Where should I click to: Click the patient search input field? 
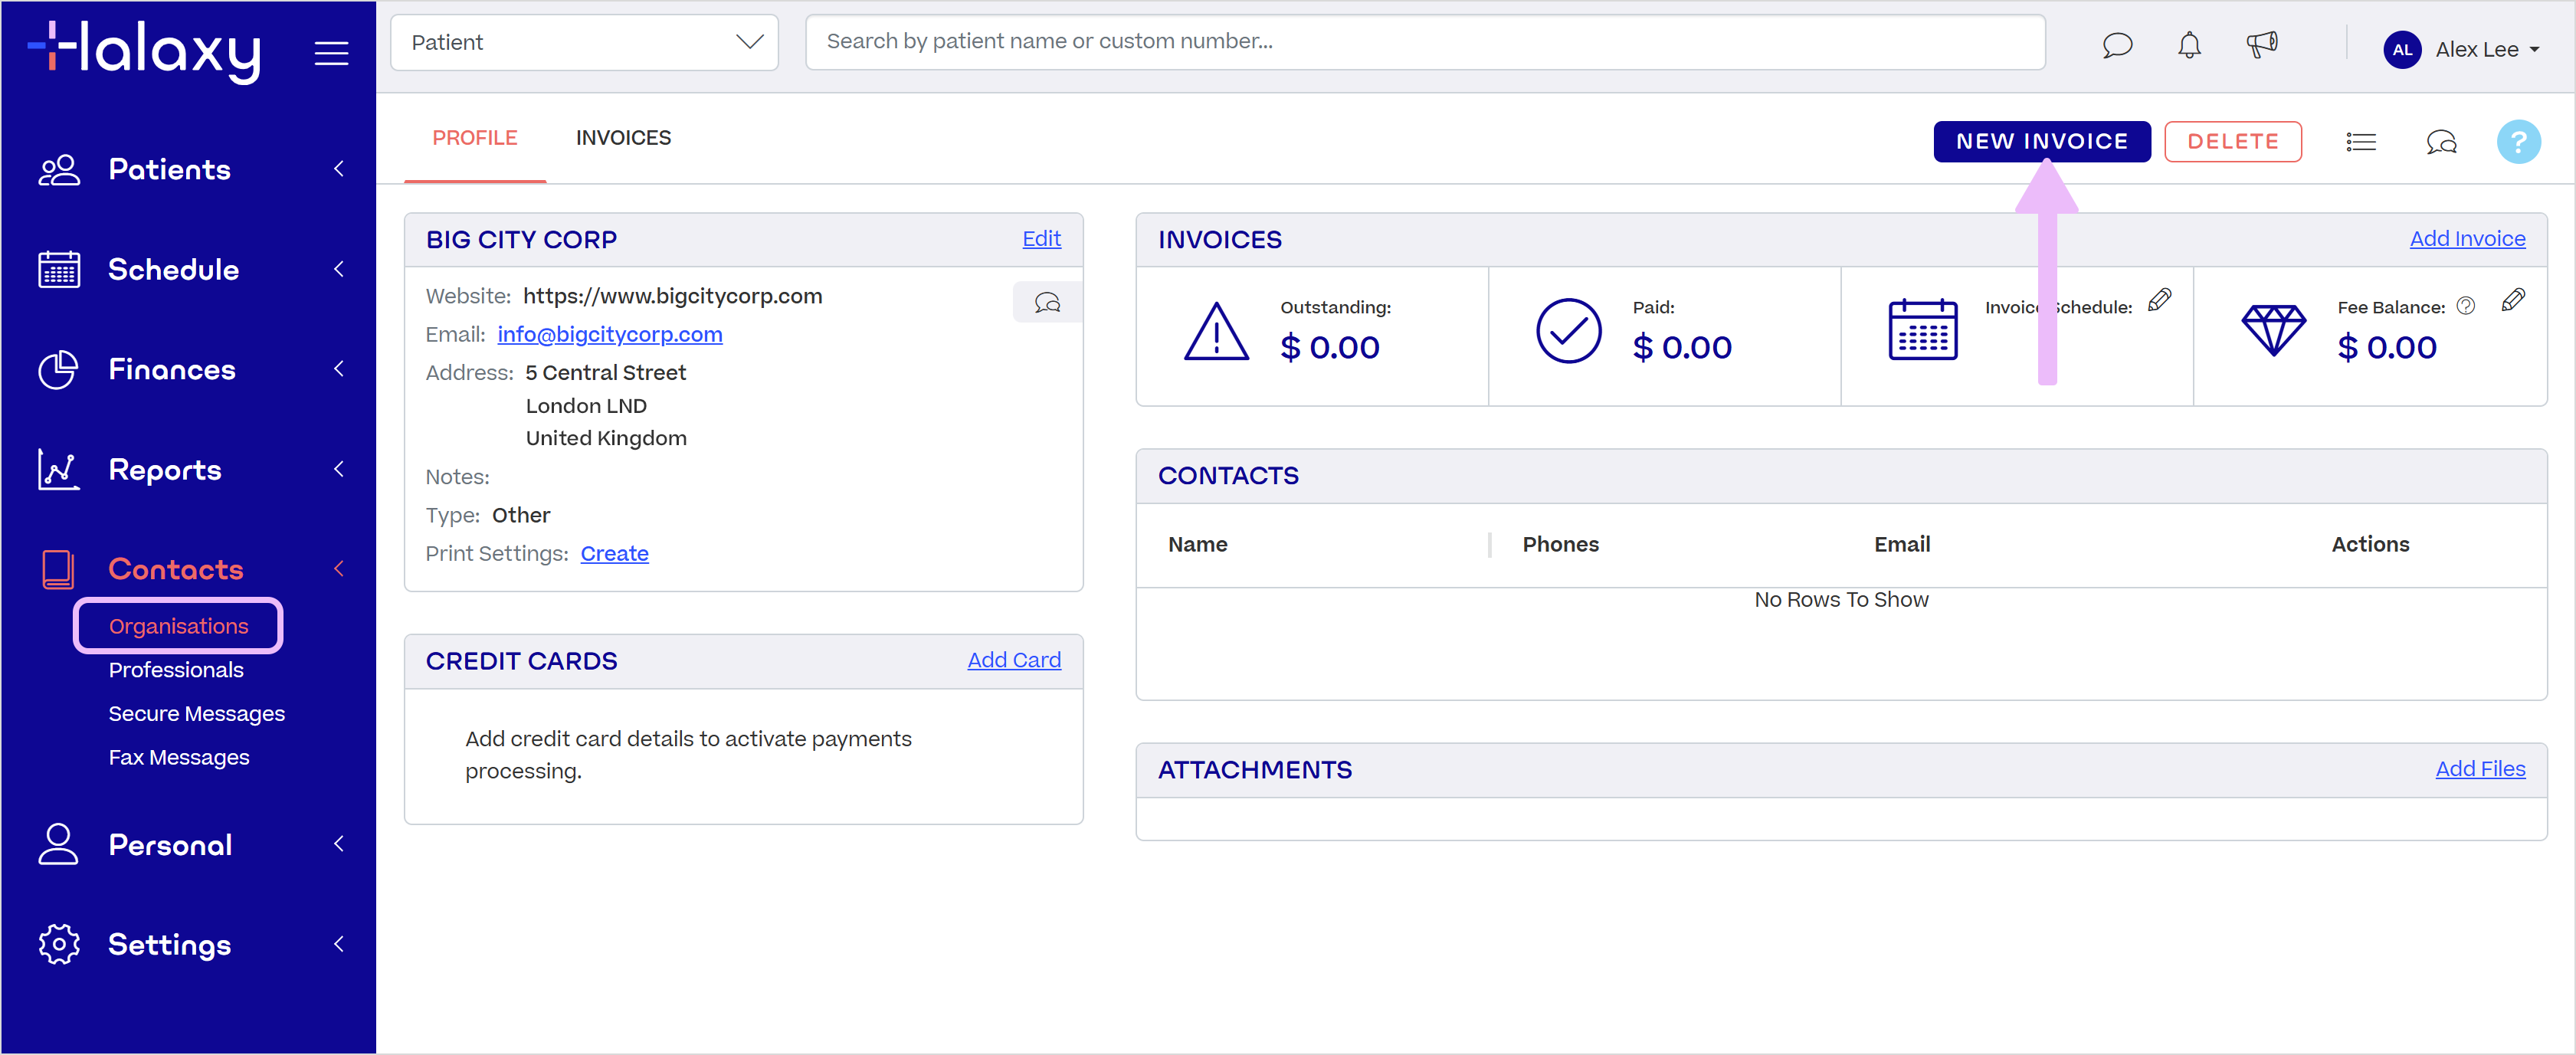tap(1424, 42)
